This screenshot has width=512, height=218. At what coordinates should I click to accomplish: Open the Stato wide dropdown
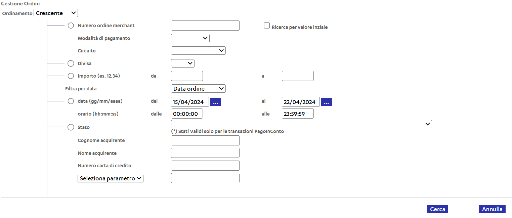(x=301, y=124)
